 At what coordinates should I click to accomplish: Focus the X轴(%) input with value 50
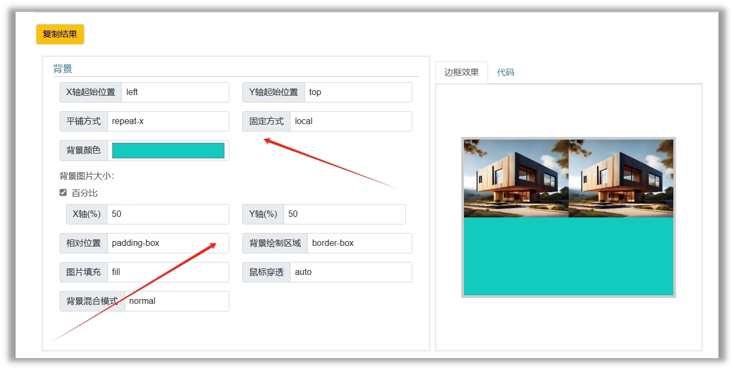pyautogui.click(x=168, y=214)
